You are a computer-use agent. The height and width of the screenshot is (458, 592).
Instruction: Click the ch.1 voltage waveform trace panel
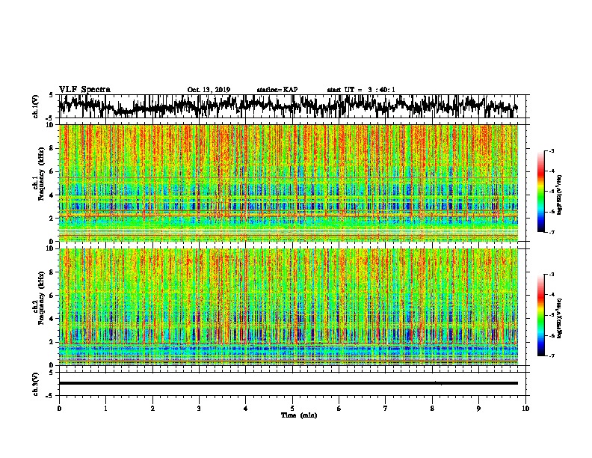coord(292,106)
